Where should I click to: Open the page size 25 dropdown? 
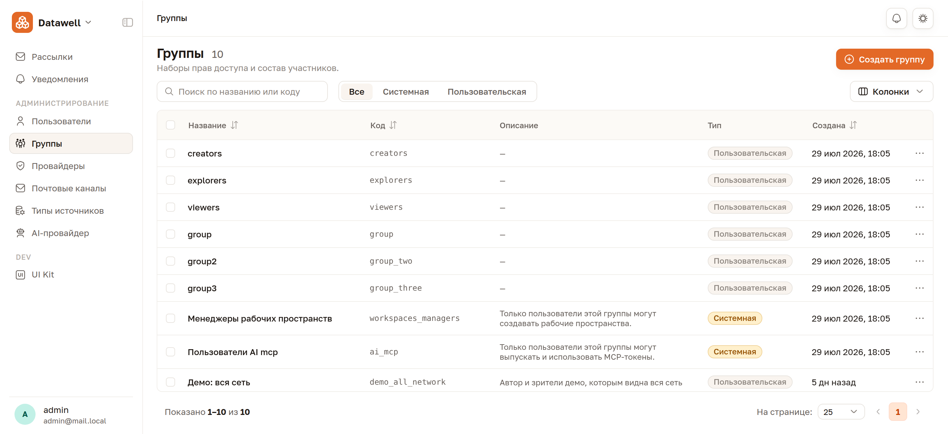click(x=841, y=412)
